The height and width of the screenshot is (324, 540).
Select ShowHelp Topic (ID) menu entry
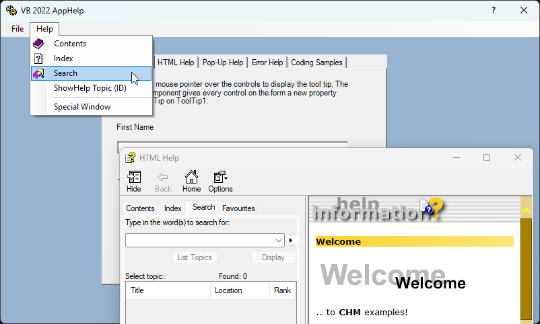(x=92, y=88)
